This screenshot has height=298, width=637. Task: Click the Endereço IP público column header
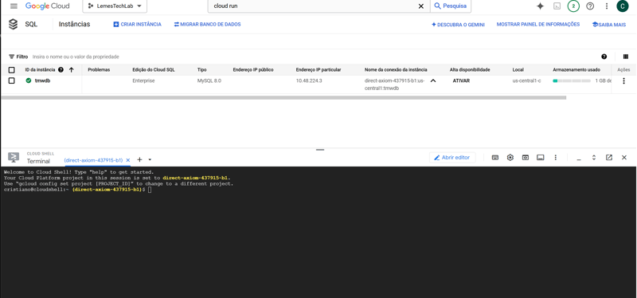coord(253,70)
